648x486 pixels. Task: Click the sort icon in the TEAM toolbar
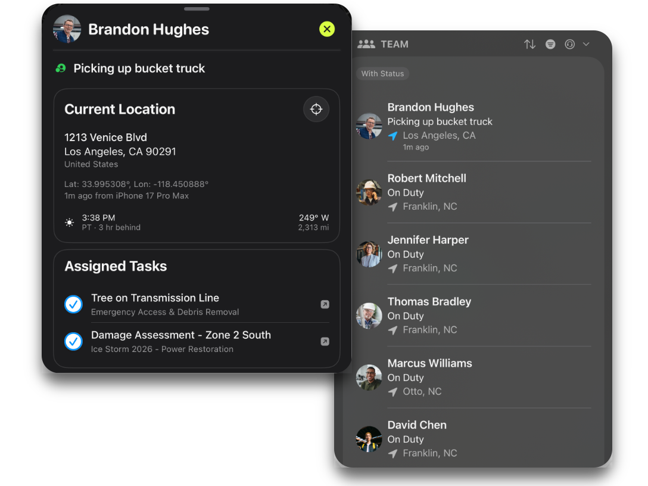[x=530, y=43]
